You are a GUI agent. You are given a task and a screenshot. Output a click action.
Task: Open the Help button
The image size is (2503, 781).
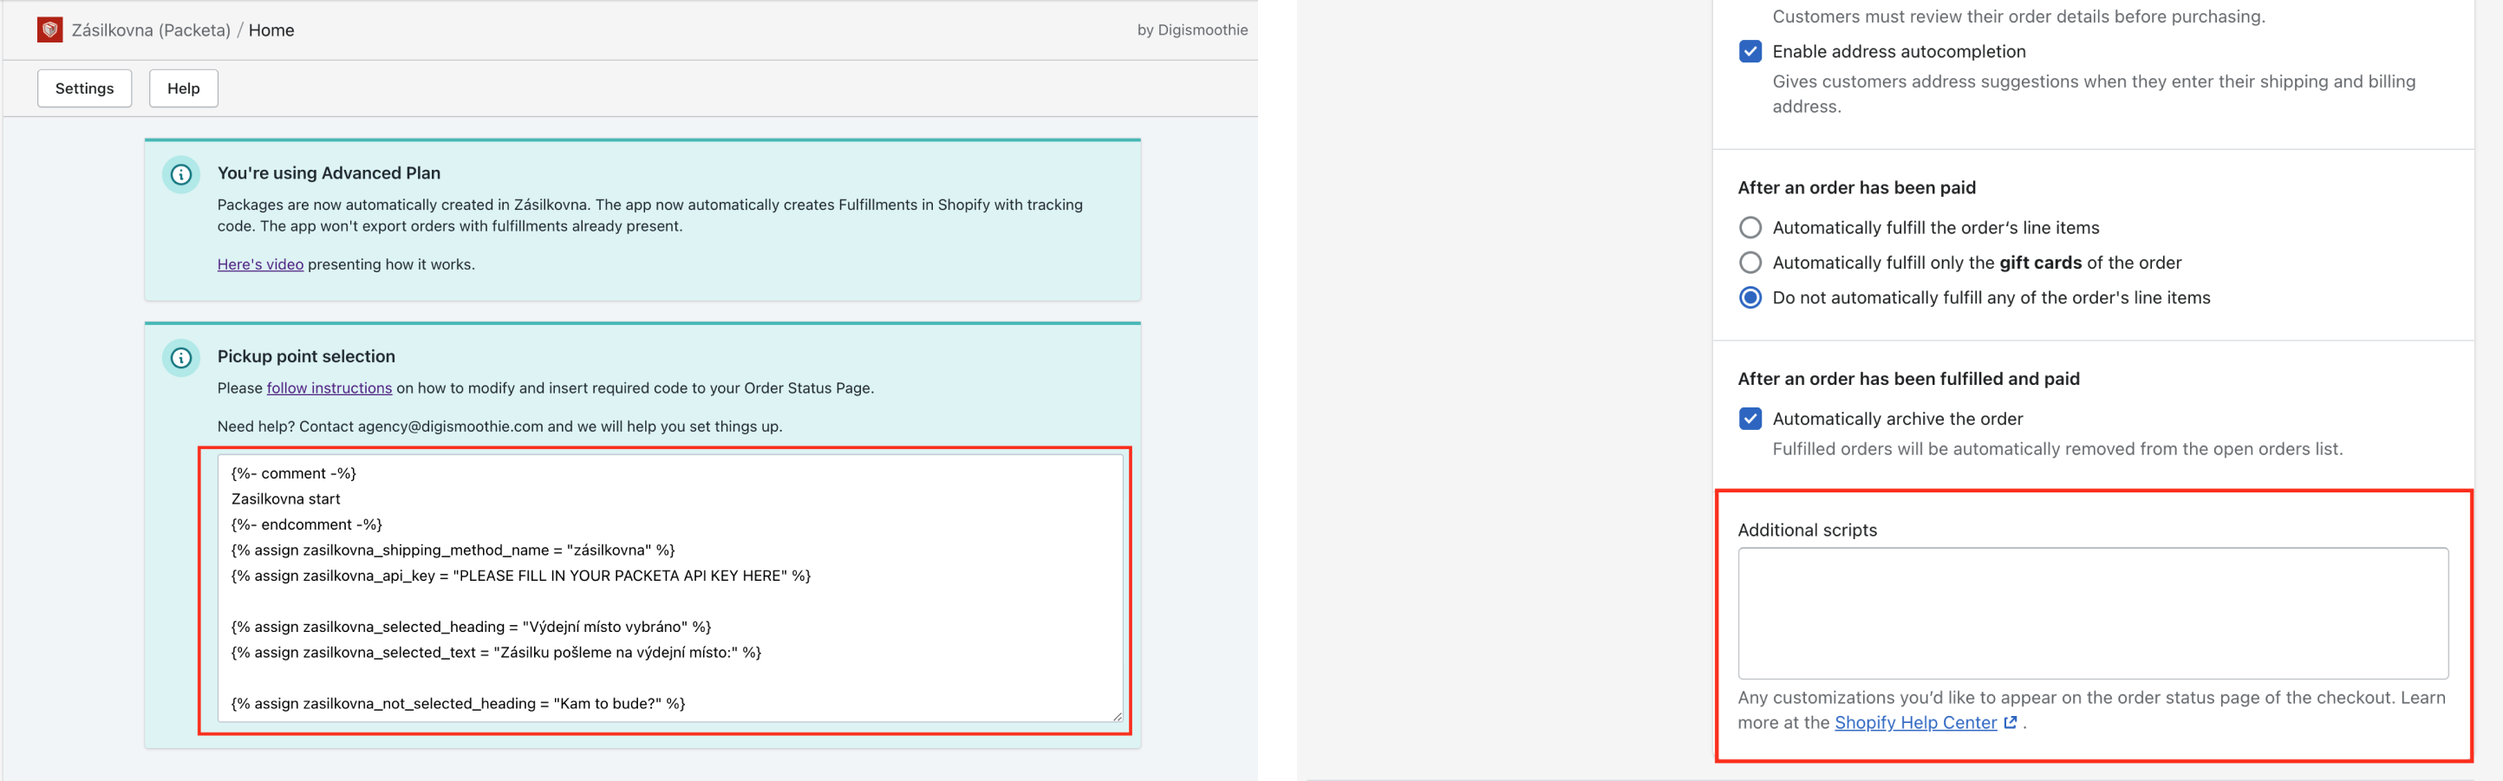coord(184,88)
